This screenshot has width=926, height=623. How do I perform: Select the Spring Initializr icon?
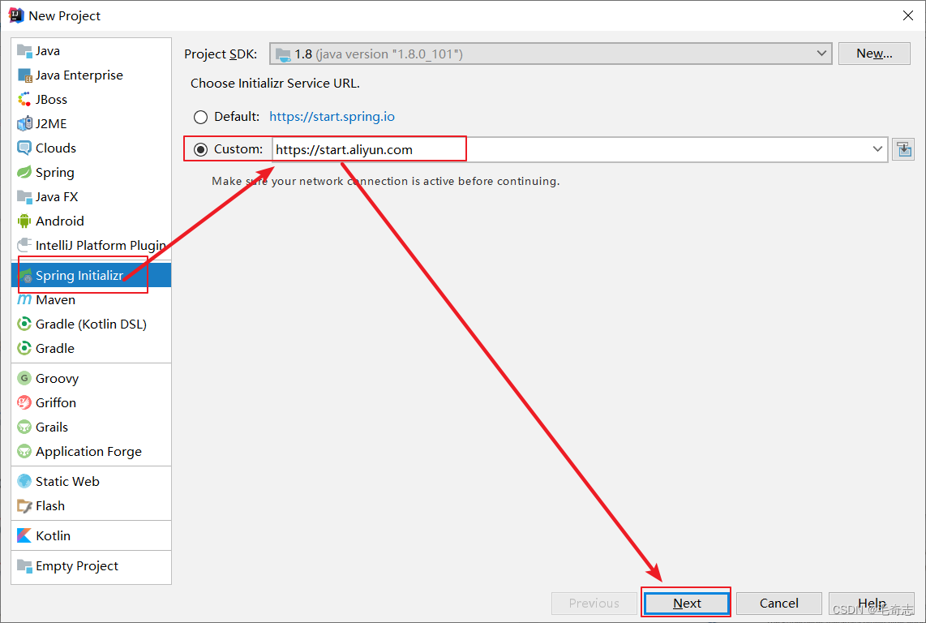click(25, 276)
